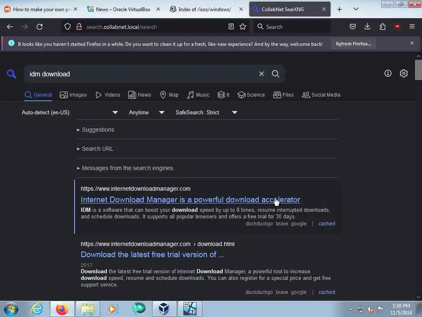
Task: Click the Action Center flag tray icon
Action: (x=380, y=309)
